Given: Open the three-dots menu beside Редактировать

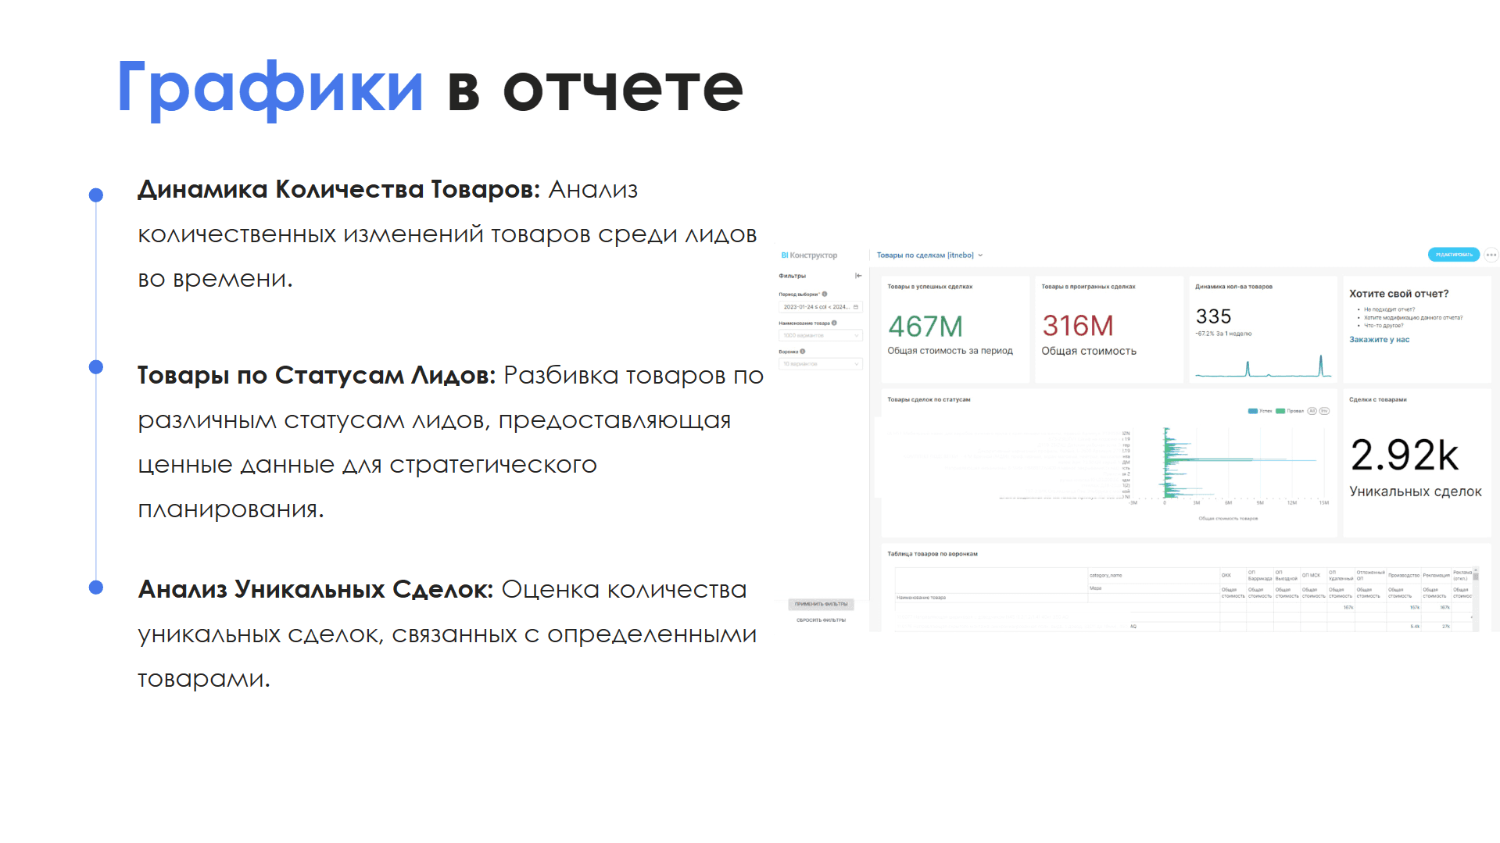Looking at the screenshot, I should click(x=1491, y=255).
